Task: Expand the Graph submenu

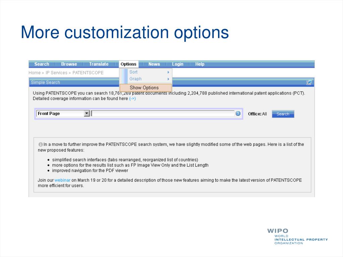Action: point(146,79)
